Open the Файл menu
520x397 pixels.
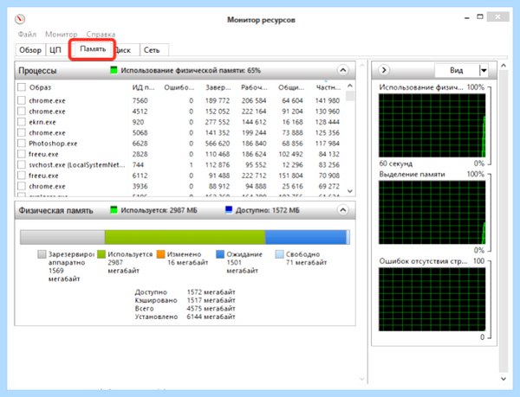[x=27, y=35]
